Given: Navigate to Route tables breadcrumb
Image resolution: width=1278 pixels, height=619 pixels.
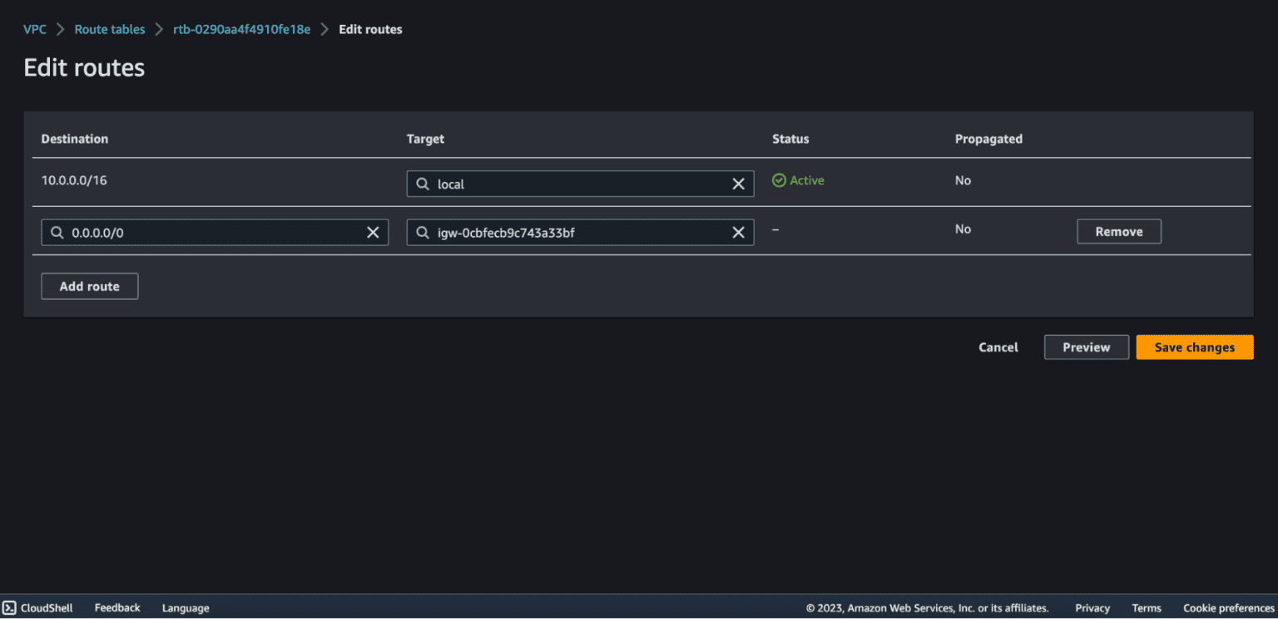Looking at the screenshot, I should point(110,29).
